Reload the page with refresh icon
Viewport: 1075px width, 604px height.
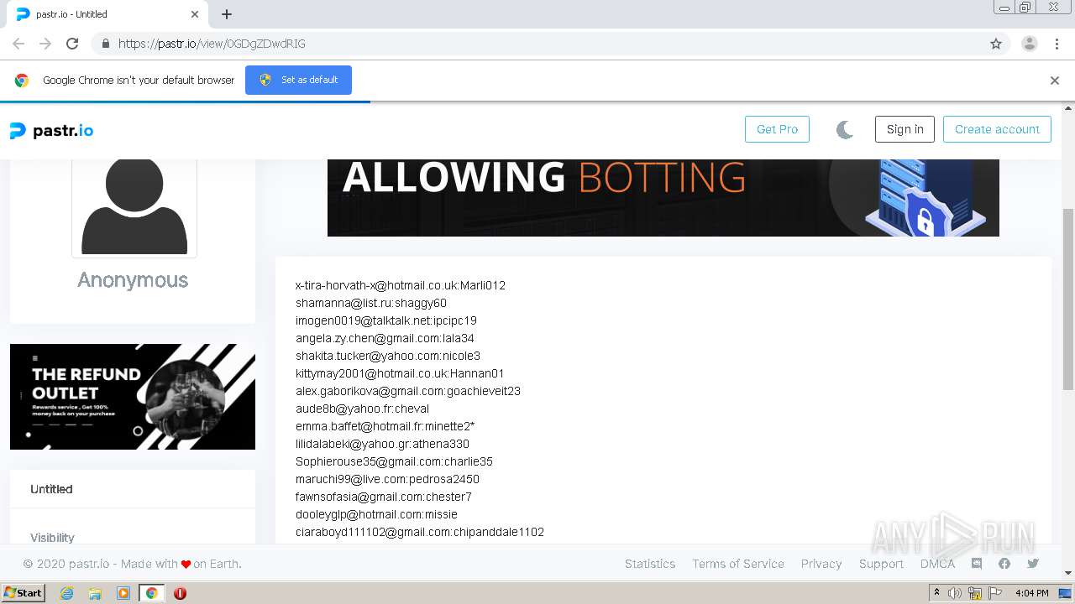(72, 44)
